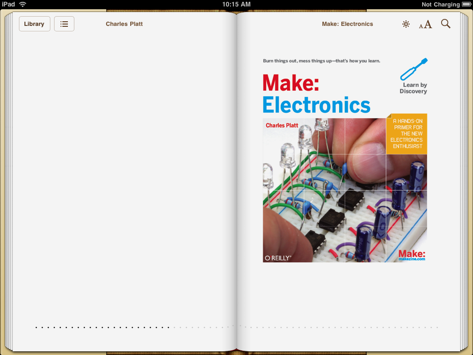Tap the page scrubber dots at the bottom
This screenshot has height=355, width=473.
[236, 327]
